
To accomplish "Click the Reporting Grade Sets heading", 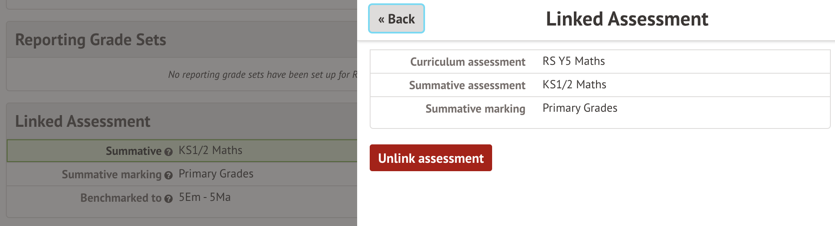I will point(91,40).
